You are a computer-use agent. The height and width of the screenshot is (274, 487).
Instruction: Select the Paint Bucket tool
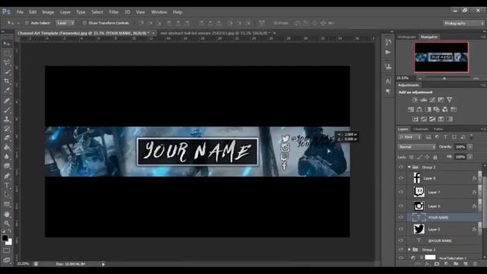coord(7,147)
